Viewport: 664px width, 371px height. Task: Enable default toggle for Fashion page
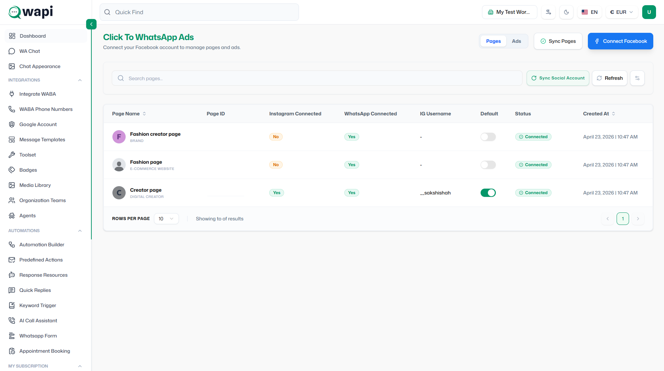coord(488,165)
